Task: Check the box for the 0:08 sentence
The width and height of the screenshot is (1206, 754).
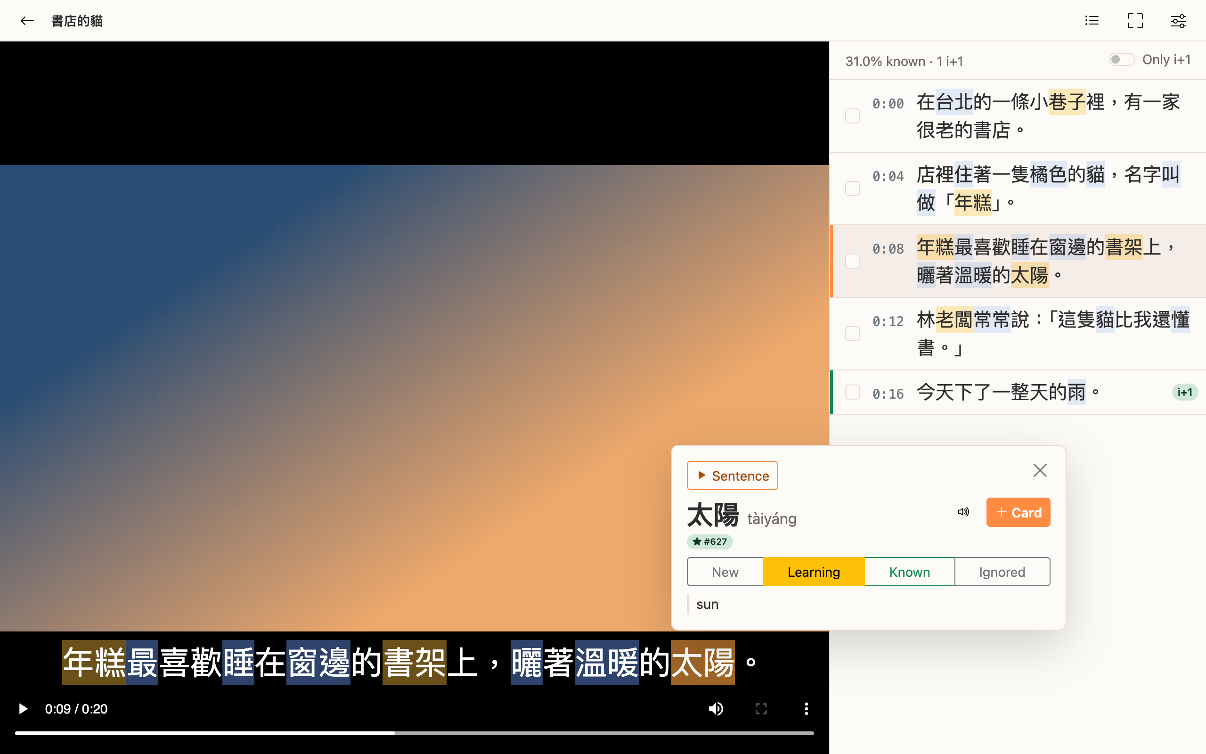Action: pyautogui.click(x=853, y=261)
